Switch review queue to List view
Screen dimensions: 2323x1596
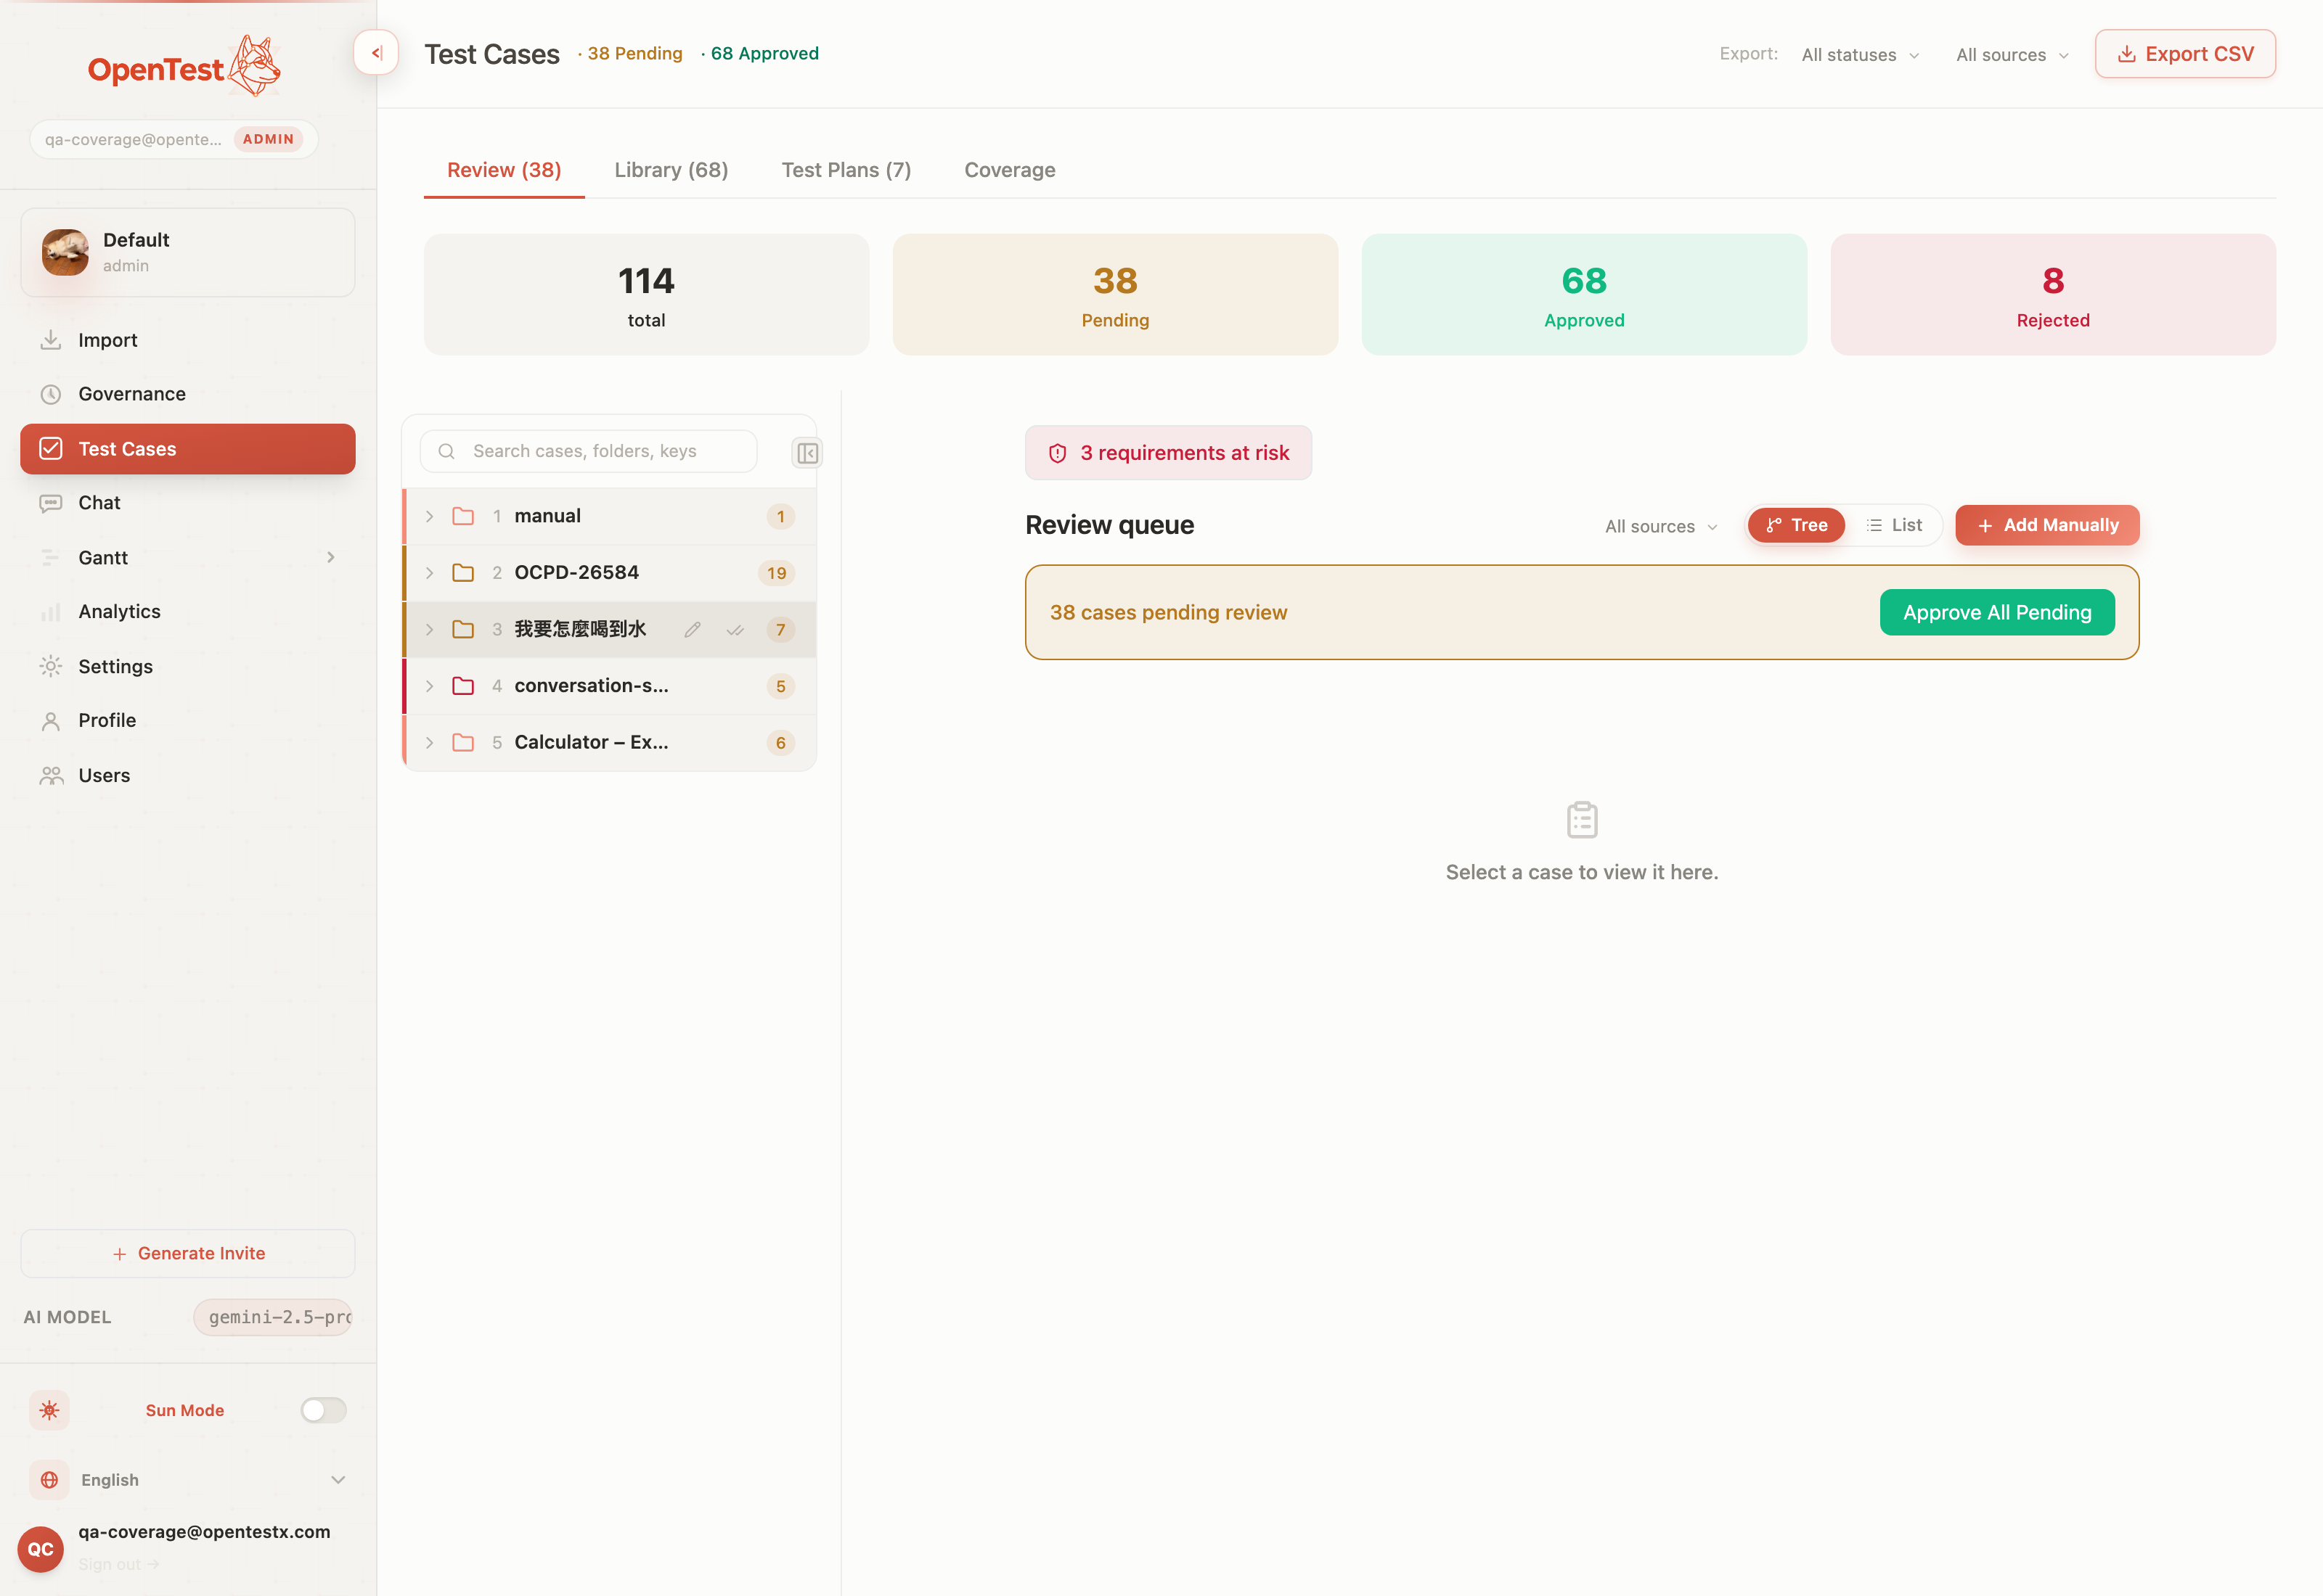coord(1894,525)
